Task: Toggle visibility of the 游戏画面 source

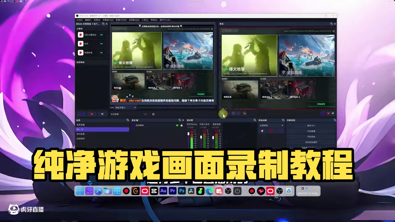Action: 177,125
